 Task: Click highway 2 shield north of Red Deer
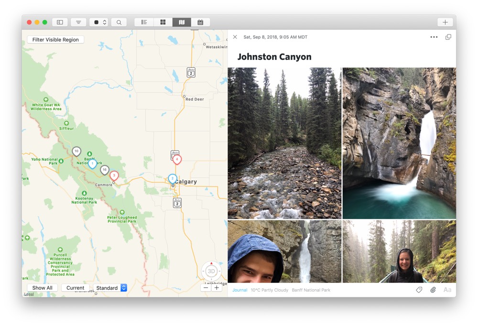point(191,72)
